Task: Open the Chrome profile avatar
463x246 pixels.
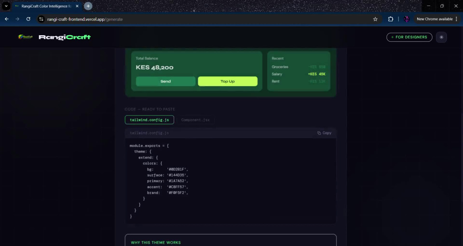Action: click(x=407, y=19)
